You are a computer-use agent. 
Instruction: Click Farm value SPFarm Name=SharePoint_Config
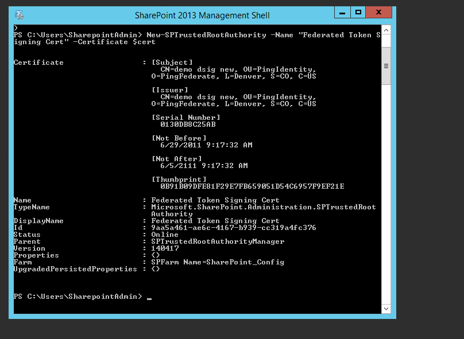point(218,262)
